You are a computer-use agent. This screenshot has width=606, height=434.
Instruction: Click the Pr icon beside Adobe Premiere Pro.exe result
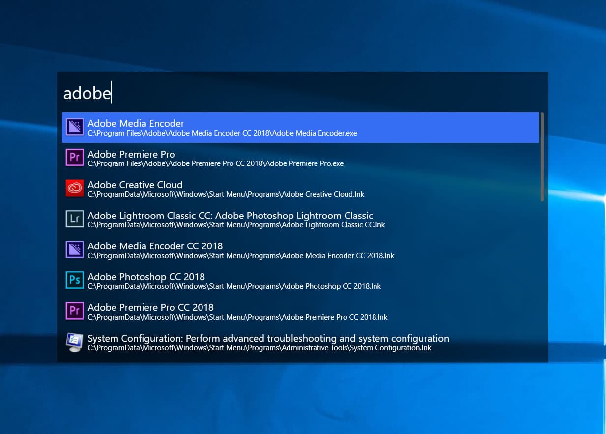tap(75, 158)
